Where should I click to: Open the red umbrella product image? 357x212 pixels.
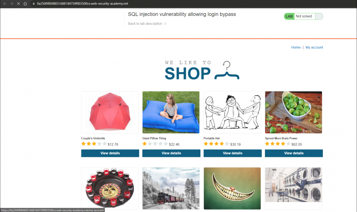point(110,112)
